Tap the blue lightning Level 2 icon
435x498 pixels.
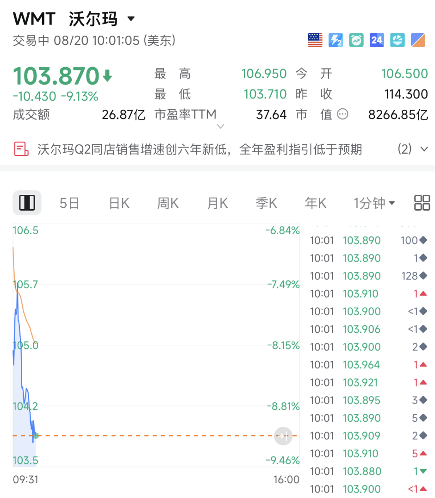pyautogui.click(x=336, y=40)
